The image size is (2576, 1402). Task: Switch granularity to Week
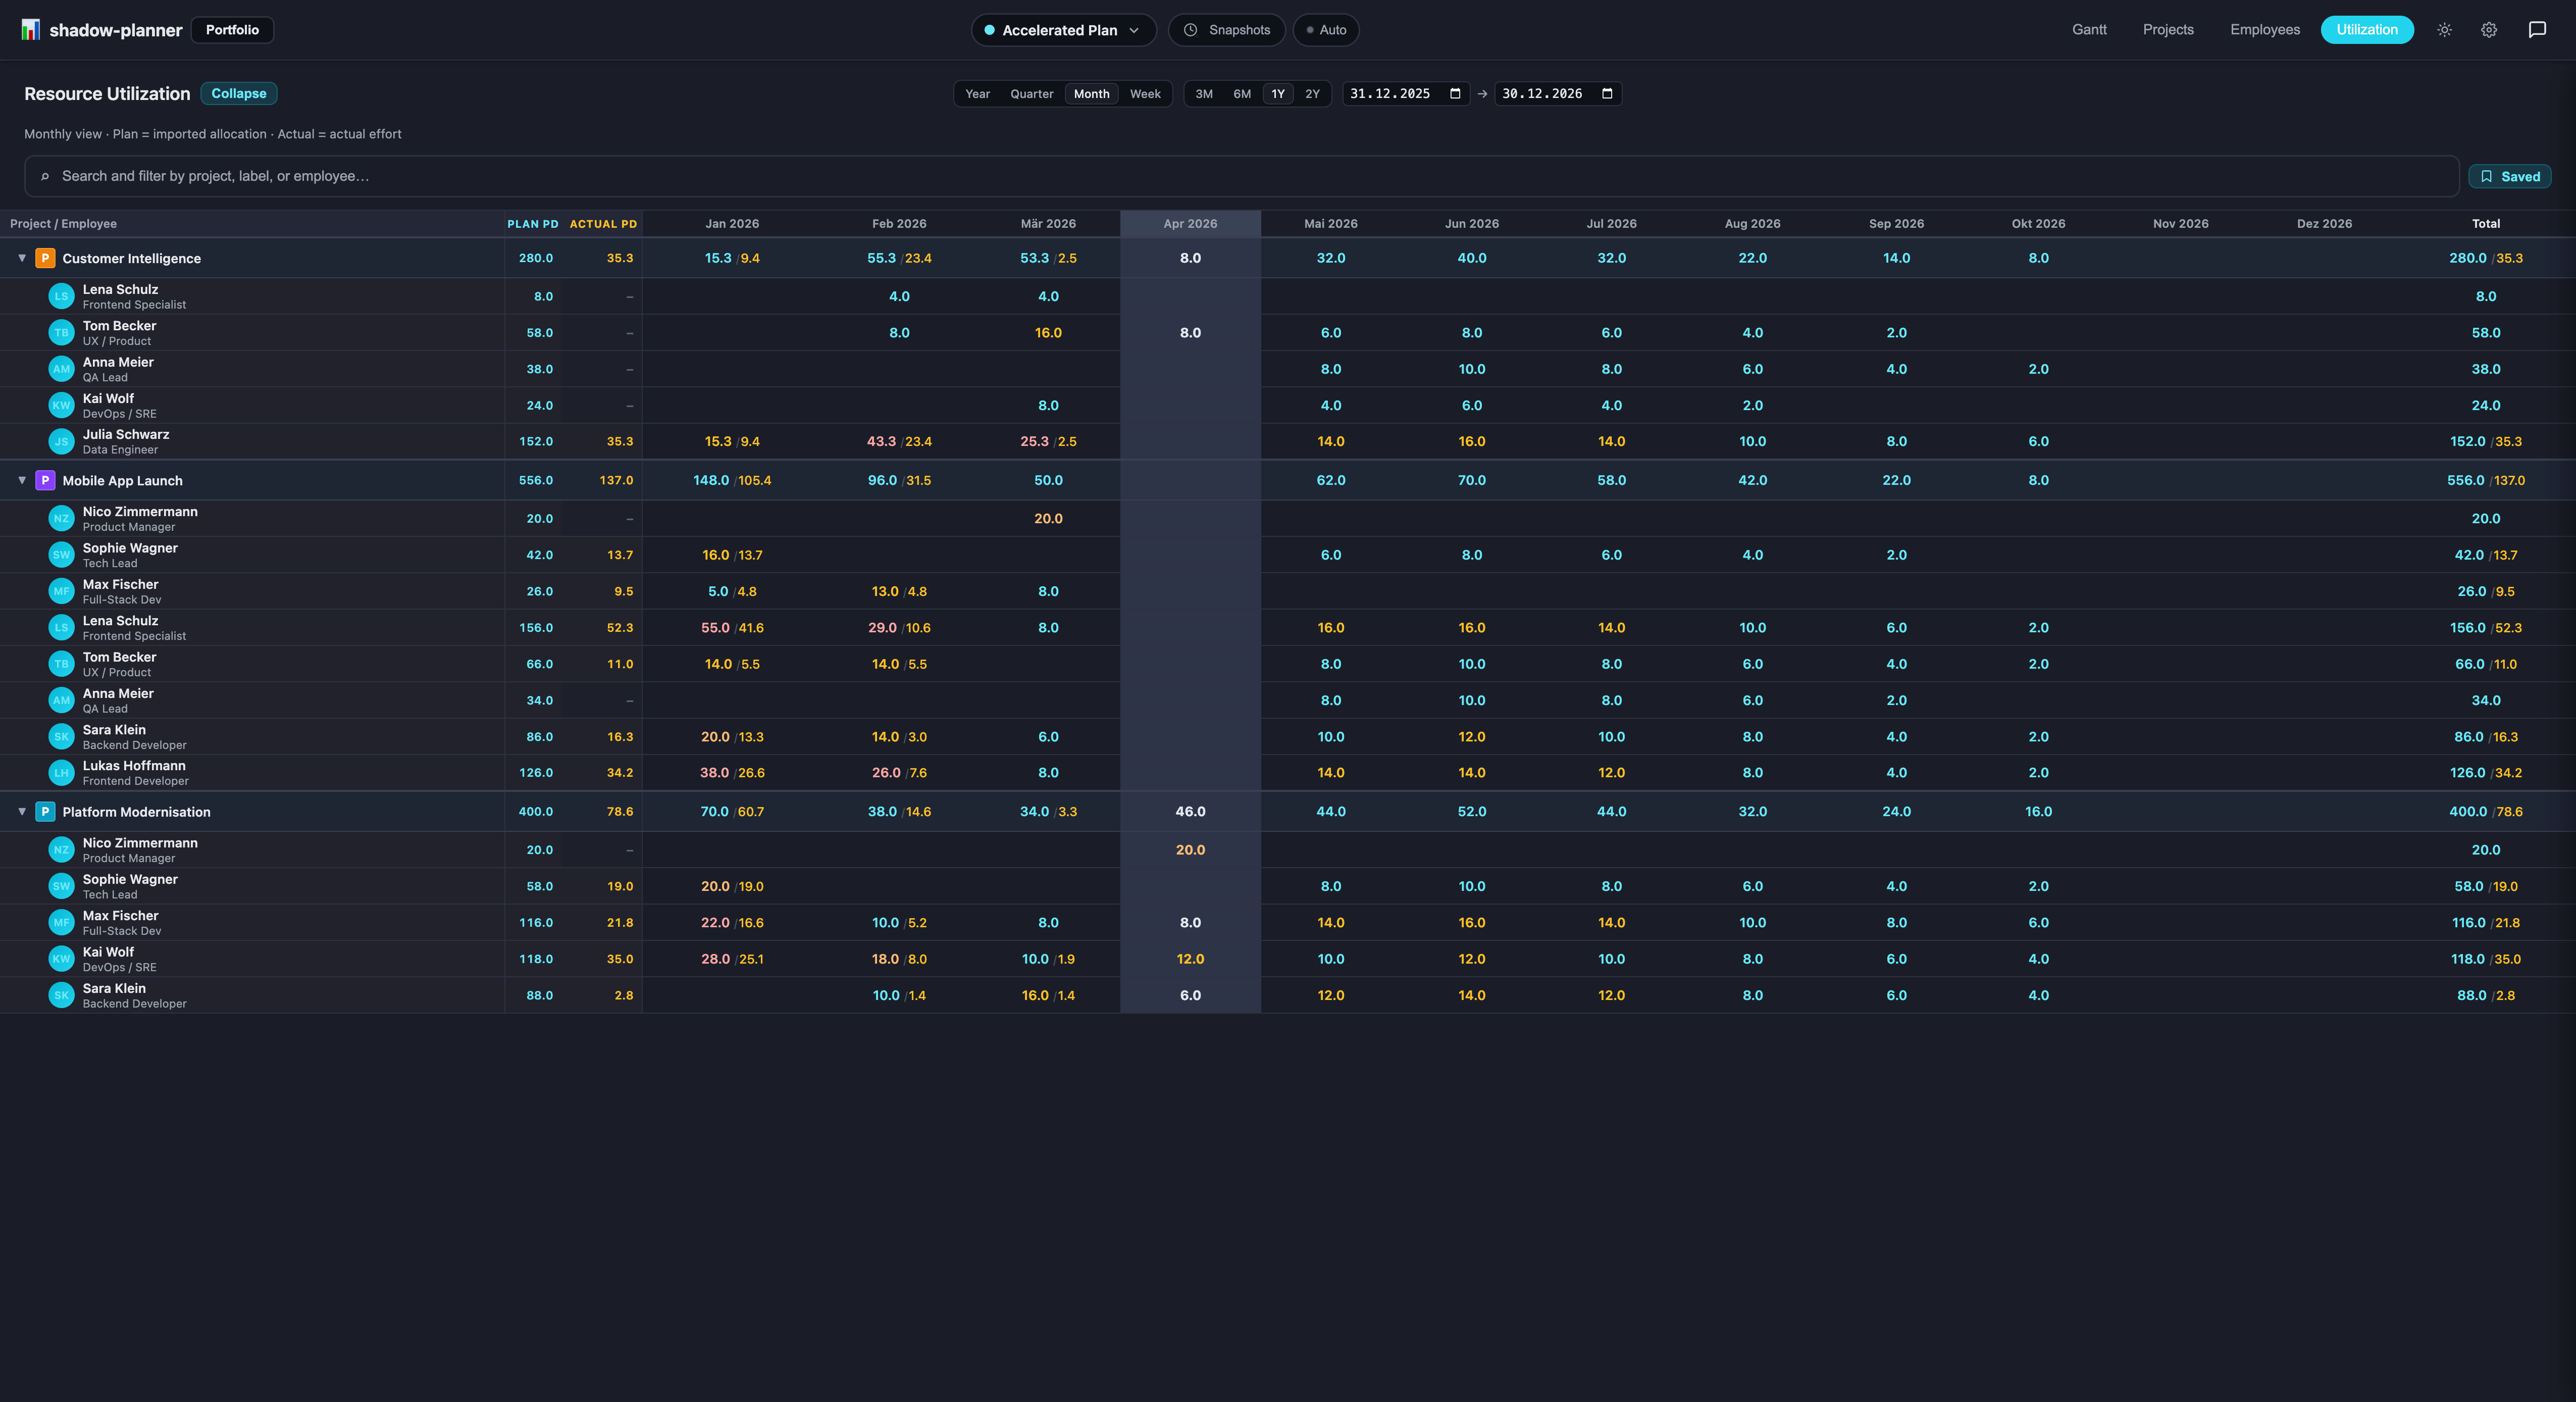pyautogui.click(x=1145, y=94)
